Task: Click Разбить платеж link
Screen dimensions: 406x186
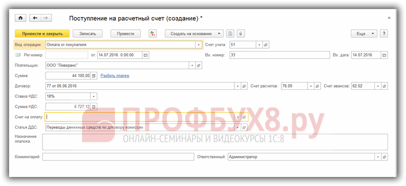Action: click(115, 76)
